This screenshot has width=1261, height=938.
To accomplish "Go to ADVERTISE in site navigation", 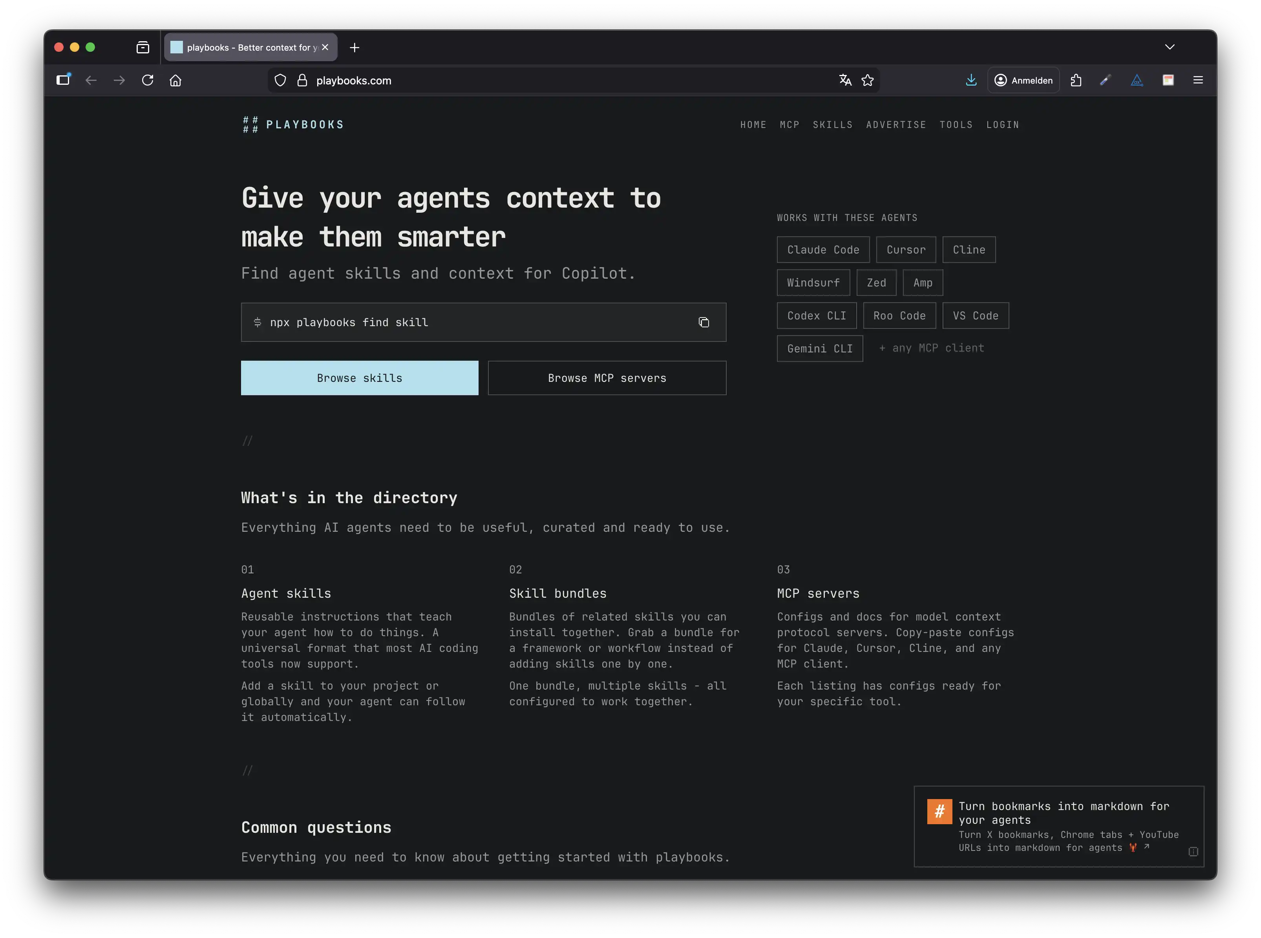I will coord(896,125).
